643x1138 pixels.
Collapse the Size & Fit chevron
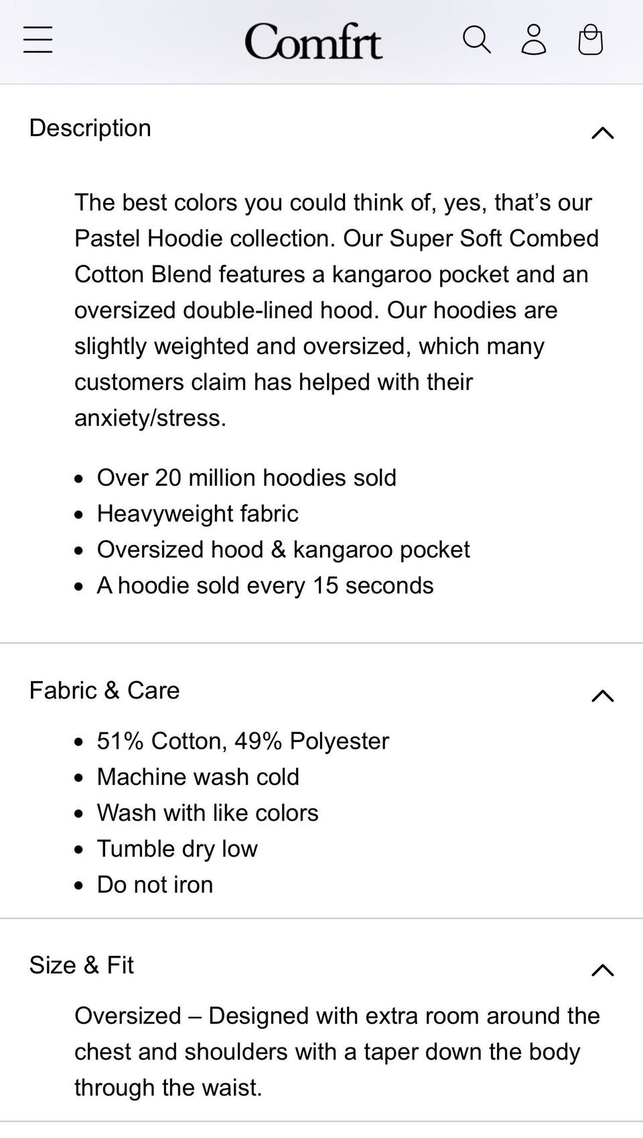tap(603, 970)
